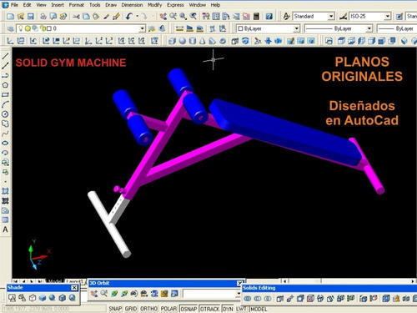The image size is (417, 313).
Task: Select the Circle draw tool
Action: click(5, 114)
